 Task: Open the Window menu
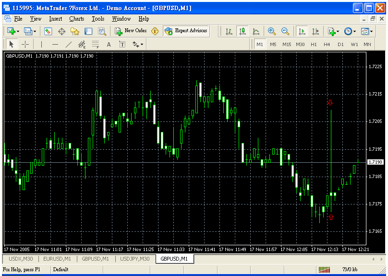tap(121, 19)
